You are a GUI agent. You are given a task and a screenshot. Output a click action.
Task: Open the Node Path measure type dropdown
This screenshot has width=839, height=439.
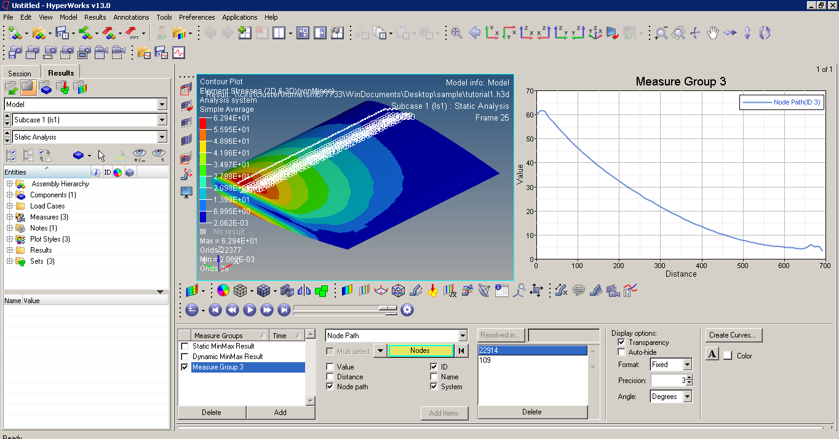pos(463,336)
